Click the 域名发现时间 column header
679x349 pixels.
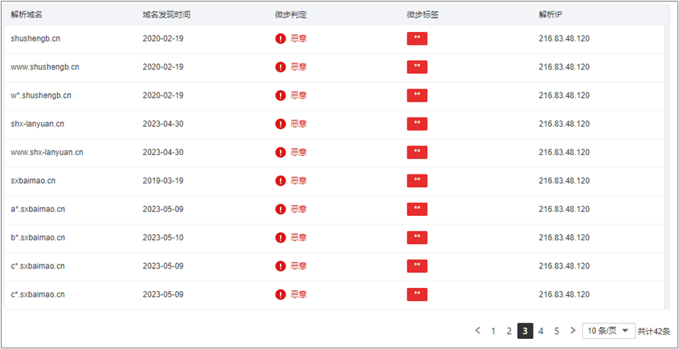(167, 14)
